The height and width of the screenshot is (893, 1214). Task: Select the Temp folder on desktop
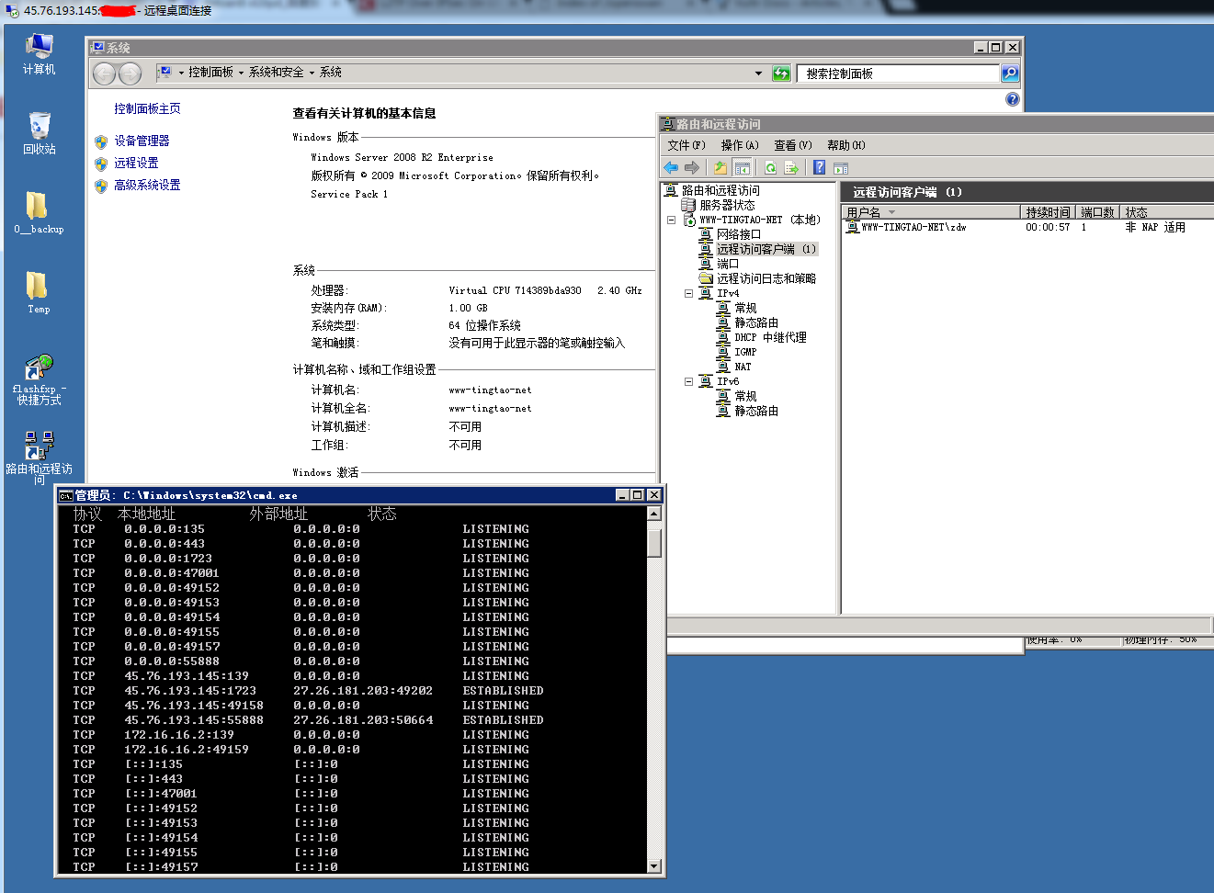[39, 293]
